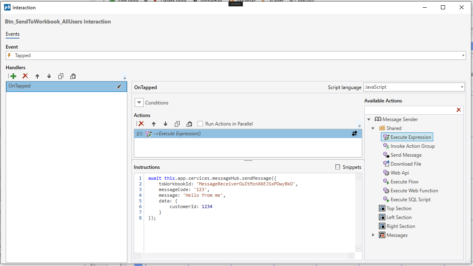
Task: Copy handler using Handlers toolbar icon
Action: [x=61, y=76]
